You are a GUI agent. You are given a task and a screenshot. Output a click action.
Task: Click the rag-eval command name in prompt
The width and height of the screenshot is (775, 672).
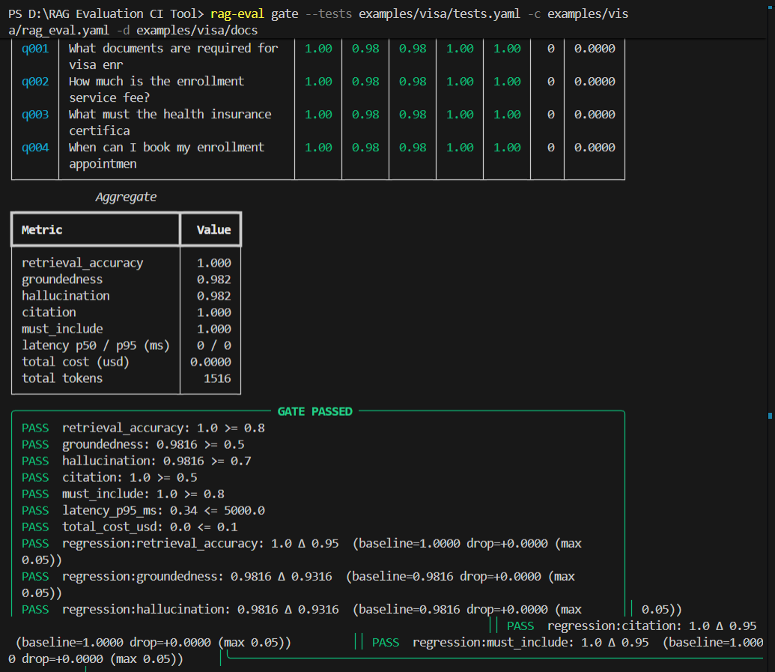tap(237, 13)
